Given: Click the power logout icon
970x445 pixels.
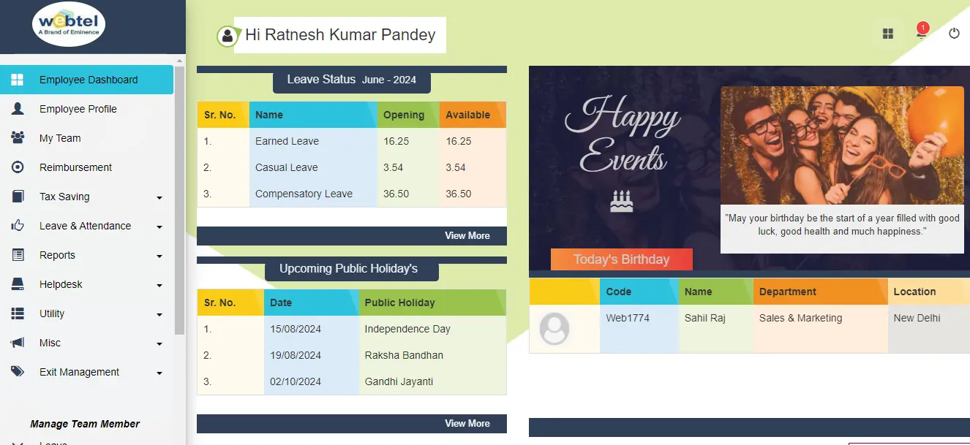Looking at the screenshot, I should point(954,34).
